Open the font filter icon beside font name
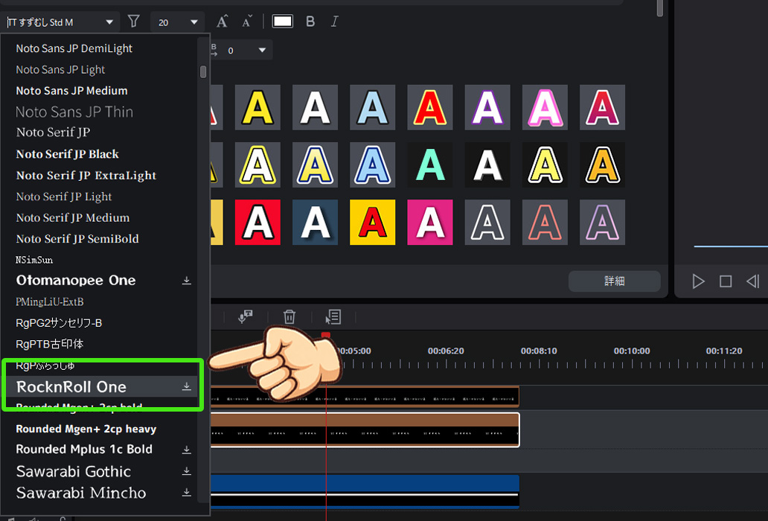This screenshot has height=521, width=768. pyautogui.click(x=133, y=21)
